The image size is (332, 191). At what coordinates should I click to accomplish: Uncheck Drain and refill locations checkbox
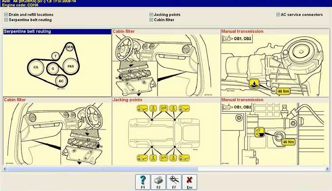click(6, 15)
